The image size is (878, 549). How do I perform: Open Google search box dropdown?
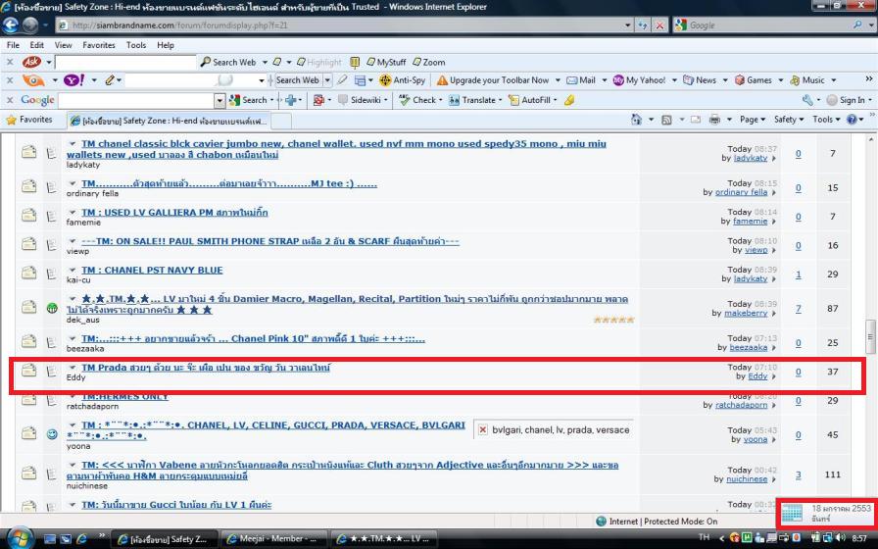(x=220, y=100)
